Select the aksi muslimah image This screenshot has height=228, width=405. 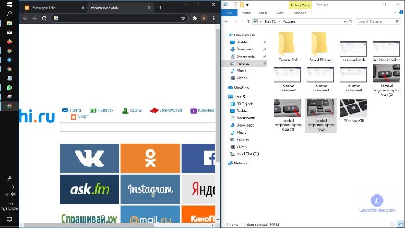point(354,52)
